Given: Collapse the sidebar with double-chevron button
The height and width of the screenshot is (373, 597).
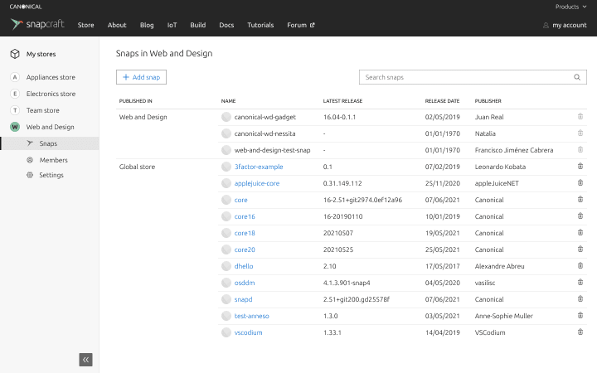Looking at the screenshot, I should click(x=85, y=359).
